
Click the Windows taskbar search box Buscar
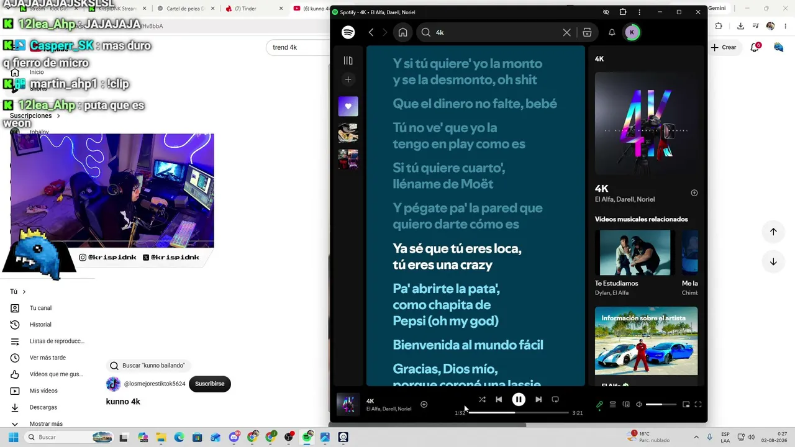point(70,437)
